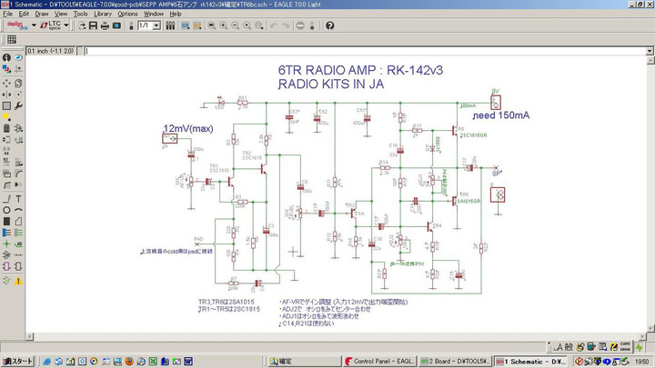The width and height of the screenshot is (655, 368).
Task: Click the Windows Start button
Action: [x=17, y=360]
